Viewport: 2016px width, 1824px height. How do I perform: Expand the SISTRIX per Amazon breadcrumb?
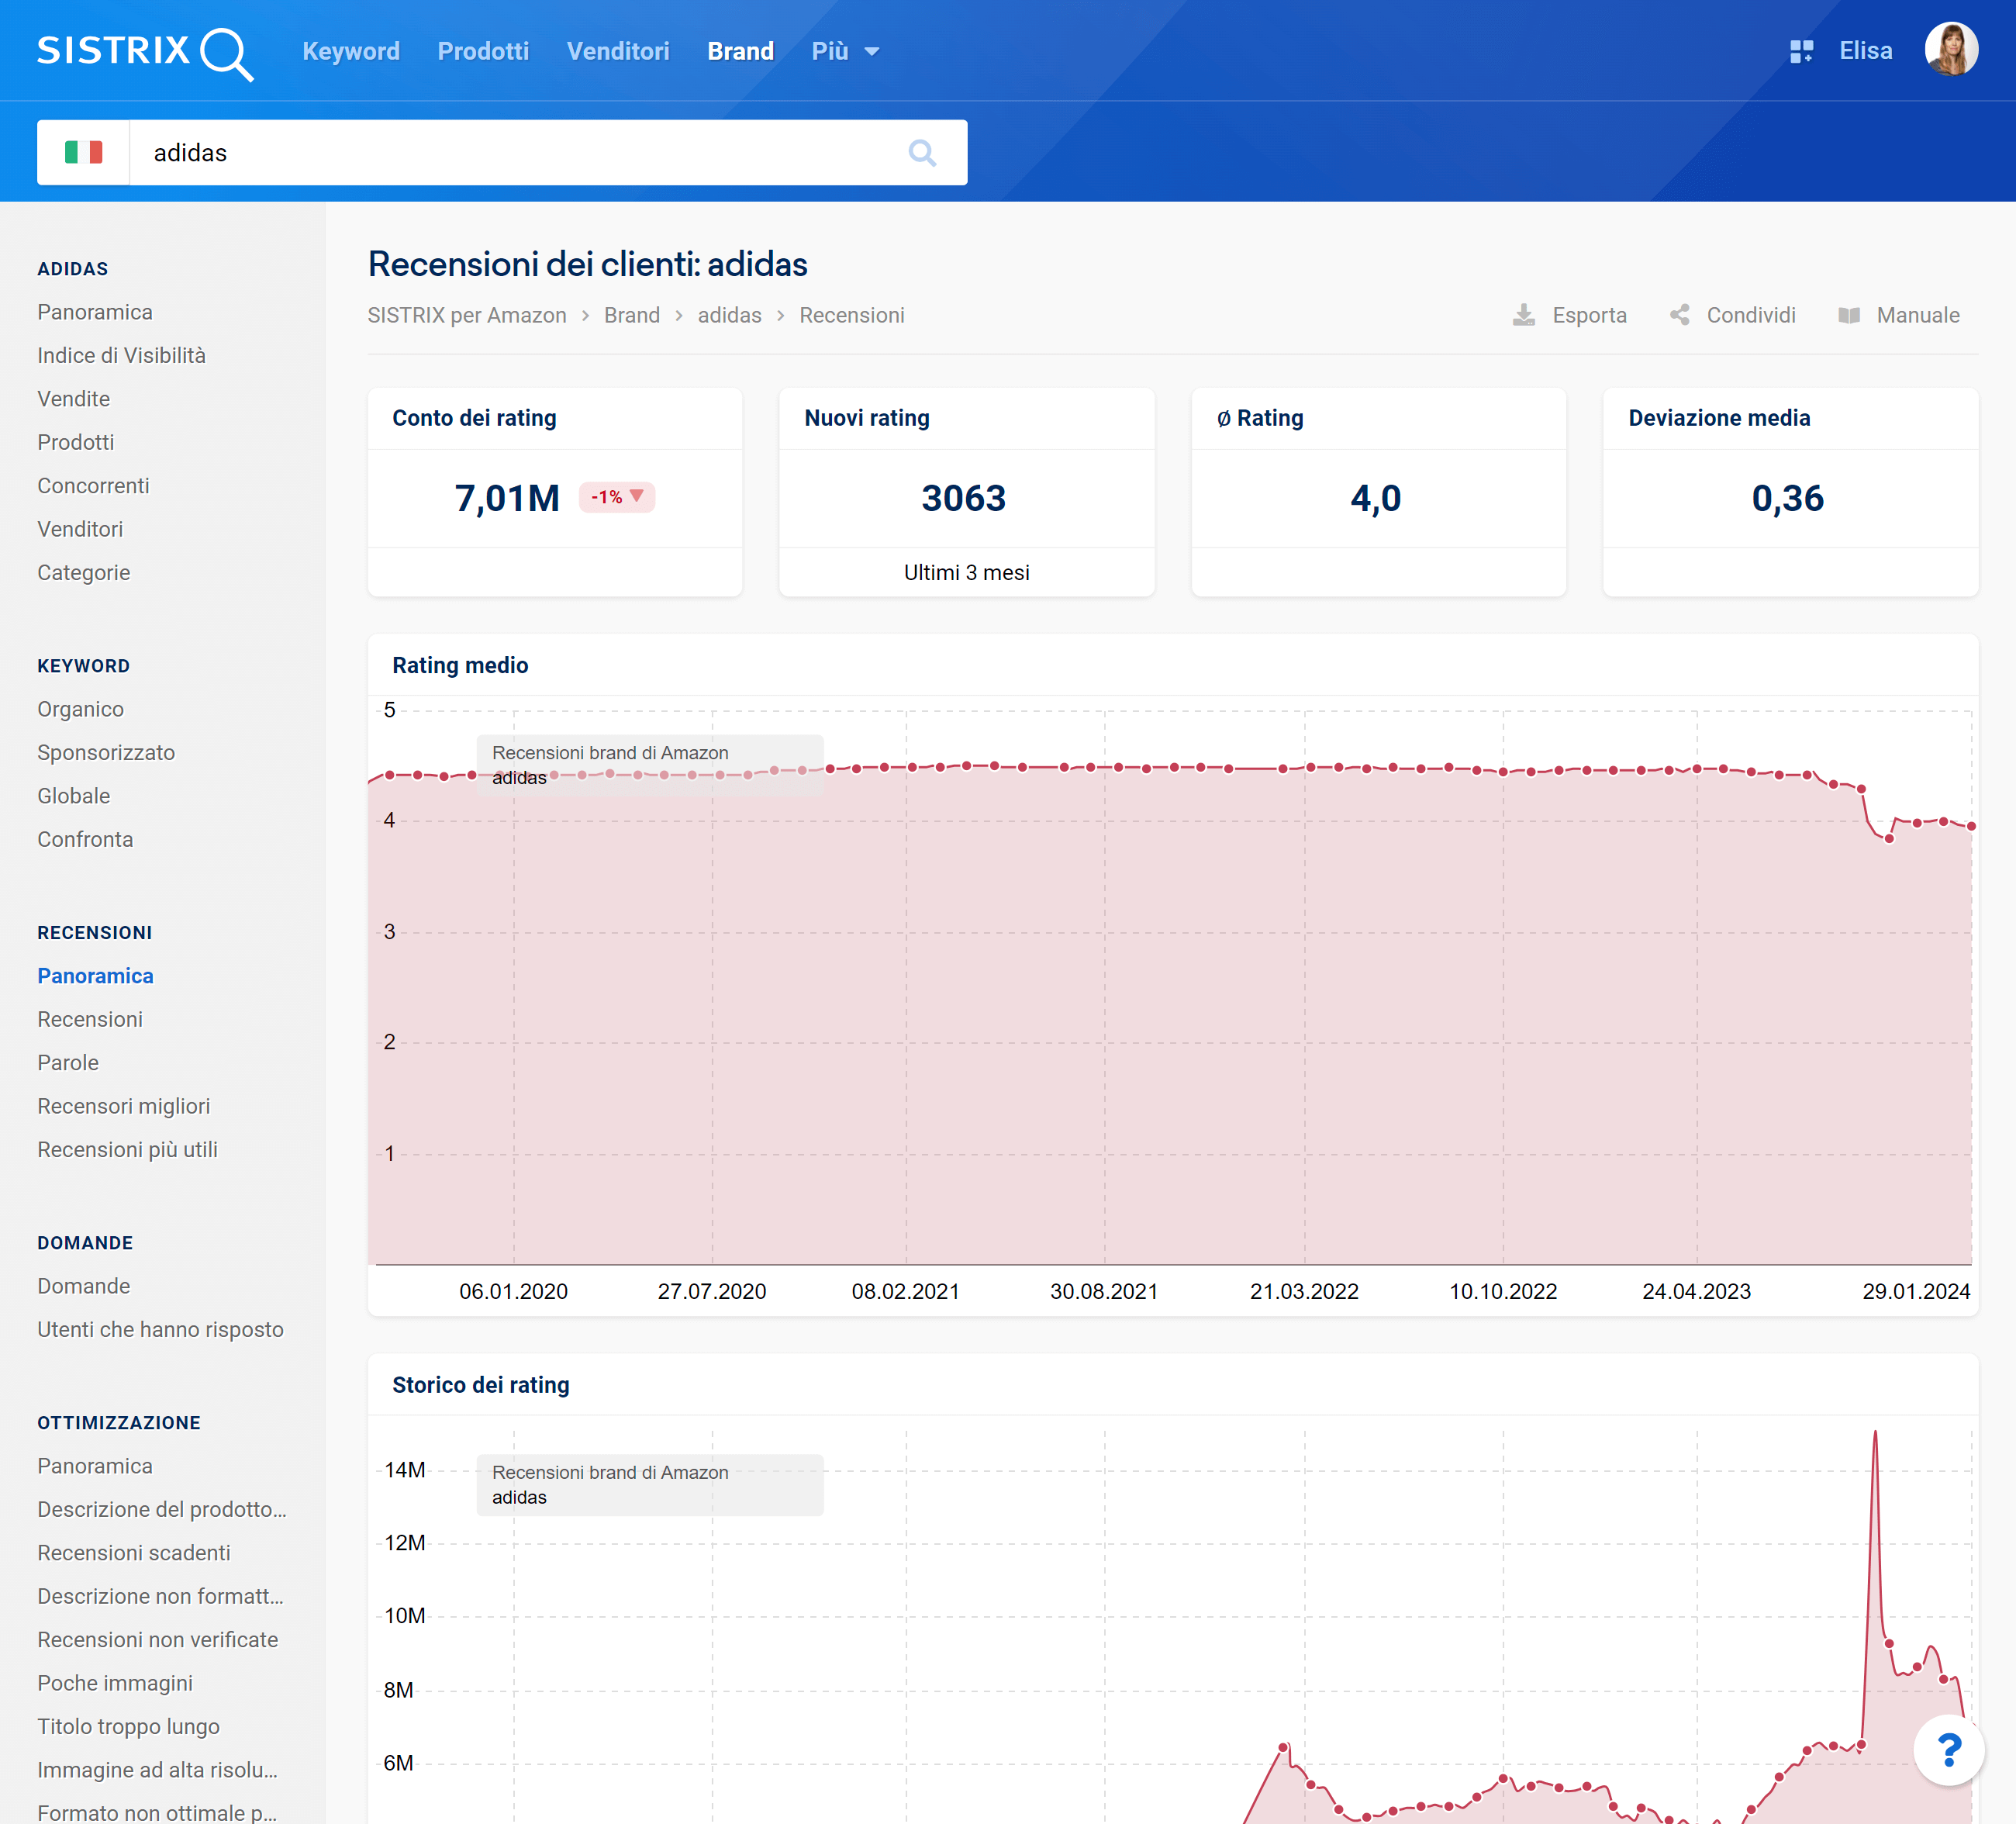click(467, 315)
